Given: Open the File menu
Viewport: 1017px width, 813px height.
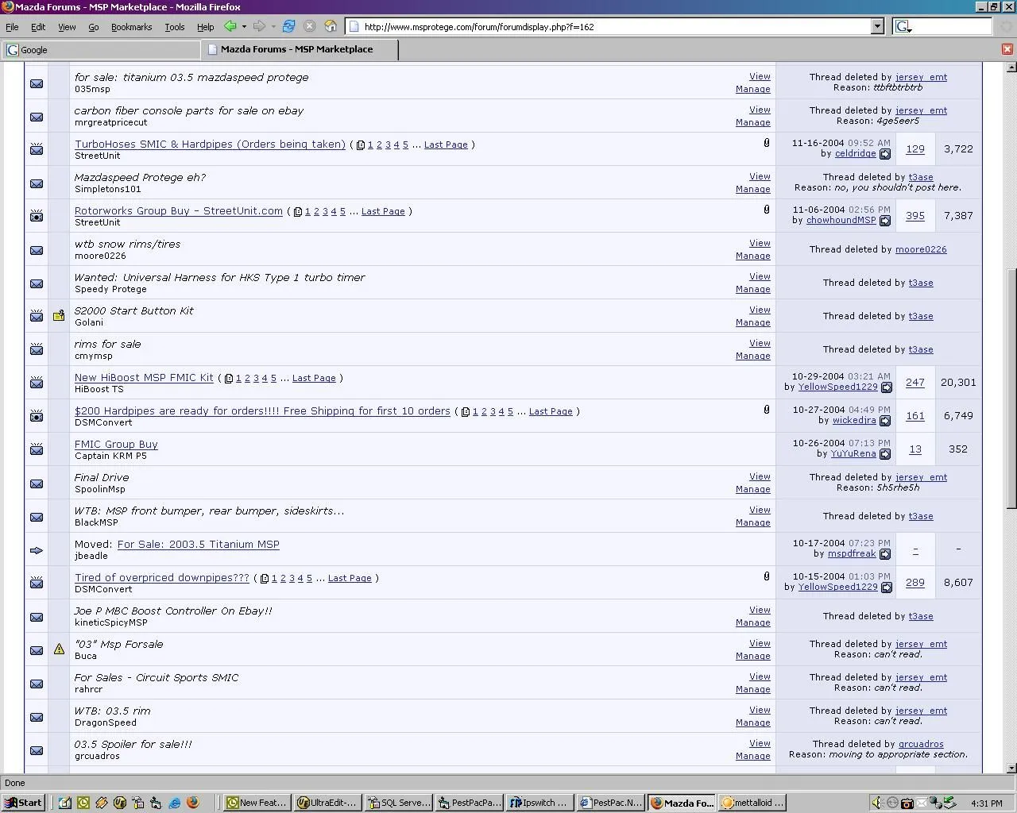Looking at the screenshot, I should (12, 27).
